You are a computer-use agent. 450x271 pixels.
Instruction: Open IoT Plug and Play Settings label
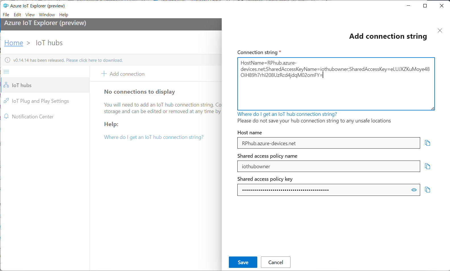[40, 101]
